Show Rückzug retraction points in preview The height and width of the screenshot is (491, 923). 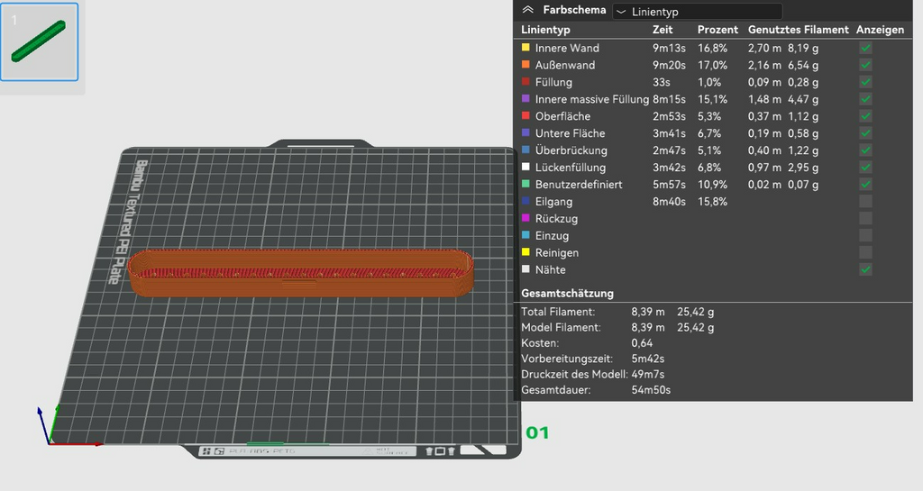point(865,219)
